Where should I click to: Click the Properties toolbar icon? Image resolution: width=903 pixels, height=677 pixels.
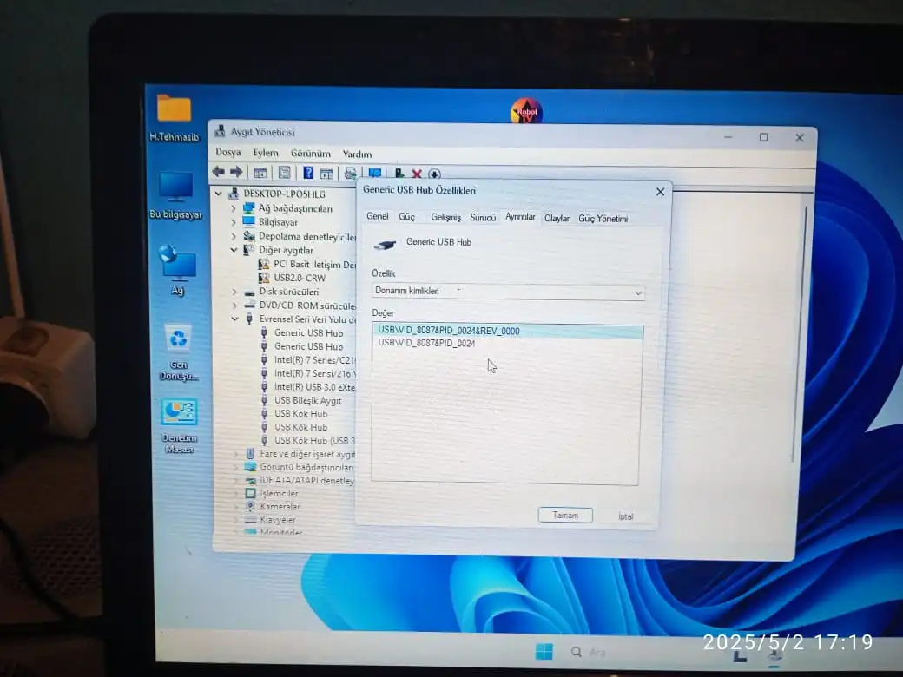pyautogui.click(x=285, y=173)
